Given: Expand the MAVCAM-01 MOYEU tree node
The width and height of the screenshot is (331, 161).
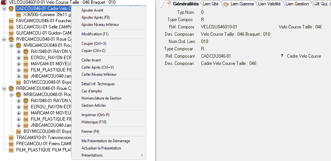Looking at the screenshot, I should (x=19, y=64).
